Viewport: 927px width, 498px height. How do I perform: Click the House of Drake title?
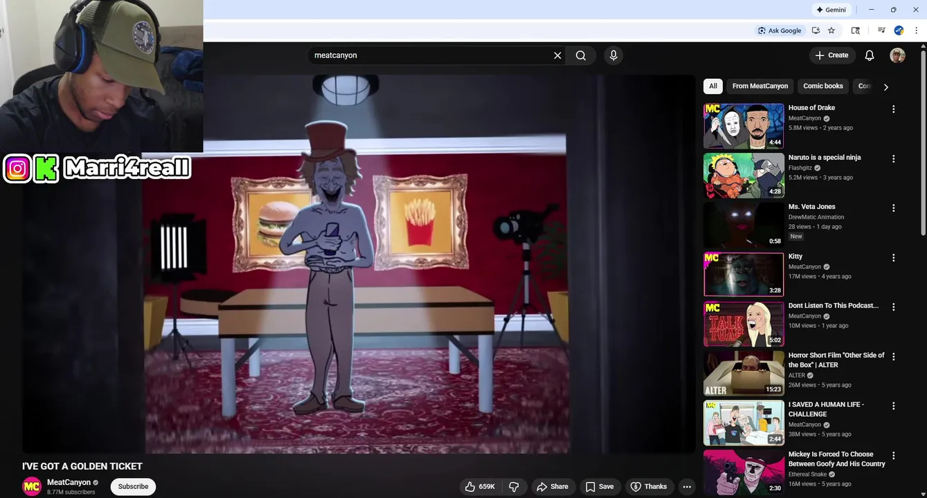coord(811,108)
